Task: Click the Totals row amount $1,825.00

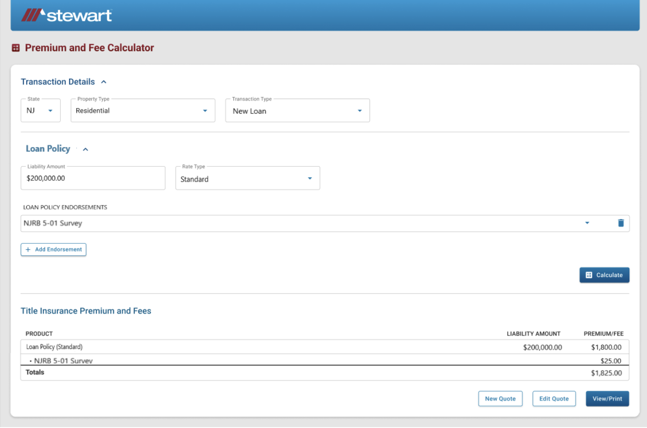Action: coord(606,373)
